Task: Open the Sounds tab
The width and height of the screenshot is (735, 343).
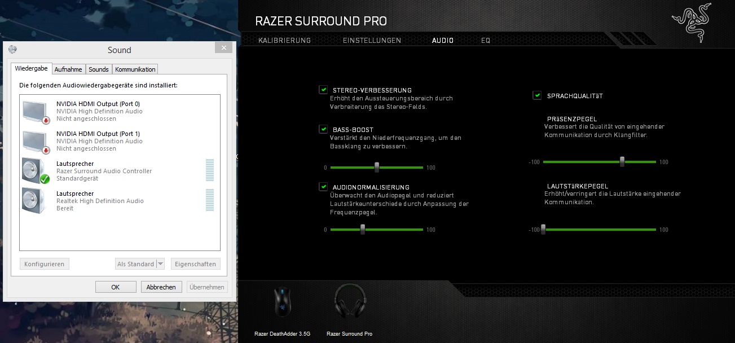Action: click(x=99, y=69)
